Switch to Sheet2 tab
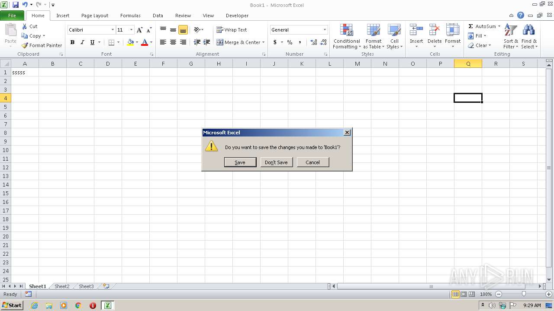This screenshot has height=311, width=554. click(61, 286)
